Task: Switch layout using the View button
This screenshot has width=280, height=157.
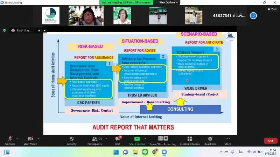Action: [x=272, y=9]
